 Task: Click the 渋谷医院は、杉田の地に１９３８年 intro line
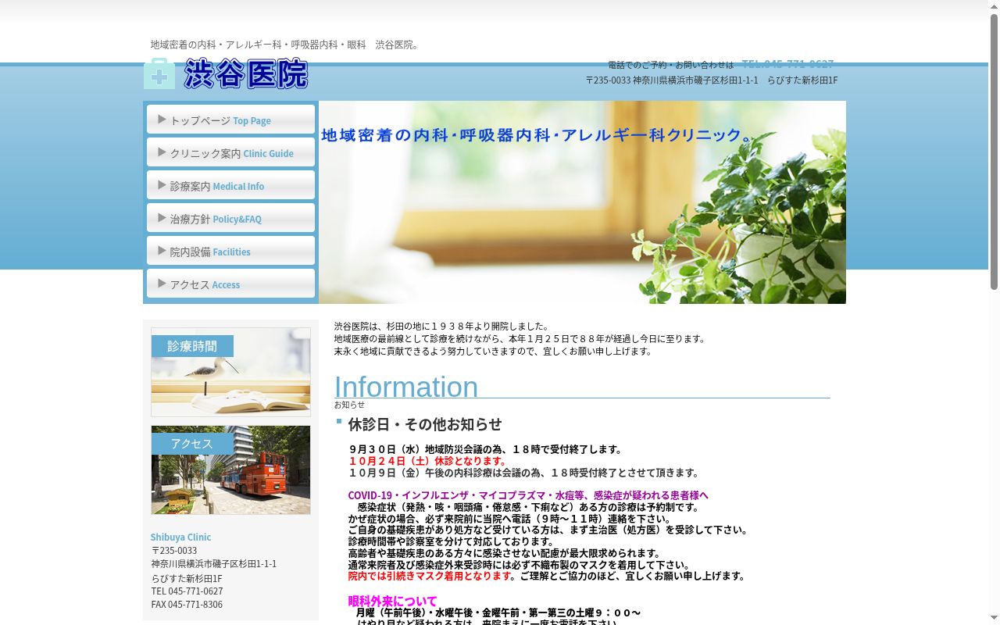tap(441, 326)
